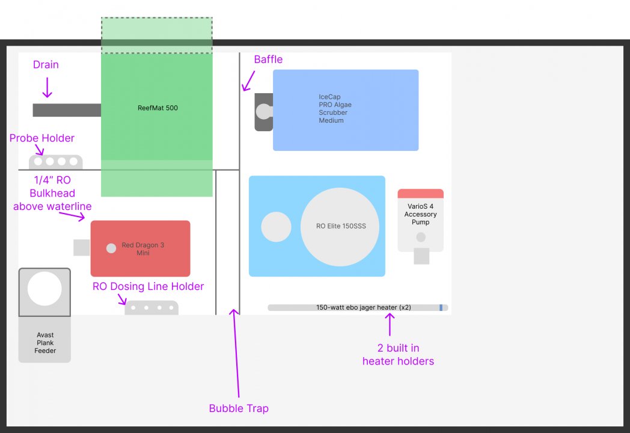Select the large RO Elite 150SSS skimmer circle
630x433 pixels.
coord(340,227)
